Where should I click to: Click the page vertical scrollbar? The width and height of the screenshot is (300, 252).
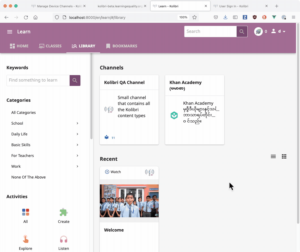point(298,123)
